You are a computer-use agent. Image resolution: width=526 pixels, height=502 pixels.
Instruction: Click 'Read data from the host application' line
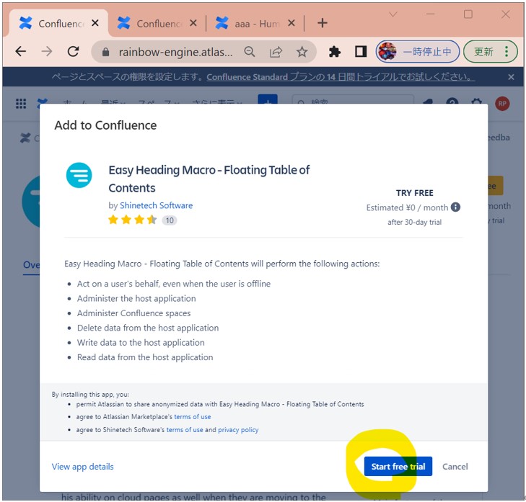pyautogui.click(x=145, y=357)
